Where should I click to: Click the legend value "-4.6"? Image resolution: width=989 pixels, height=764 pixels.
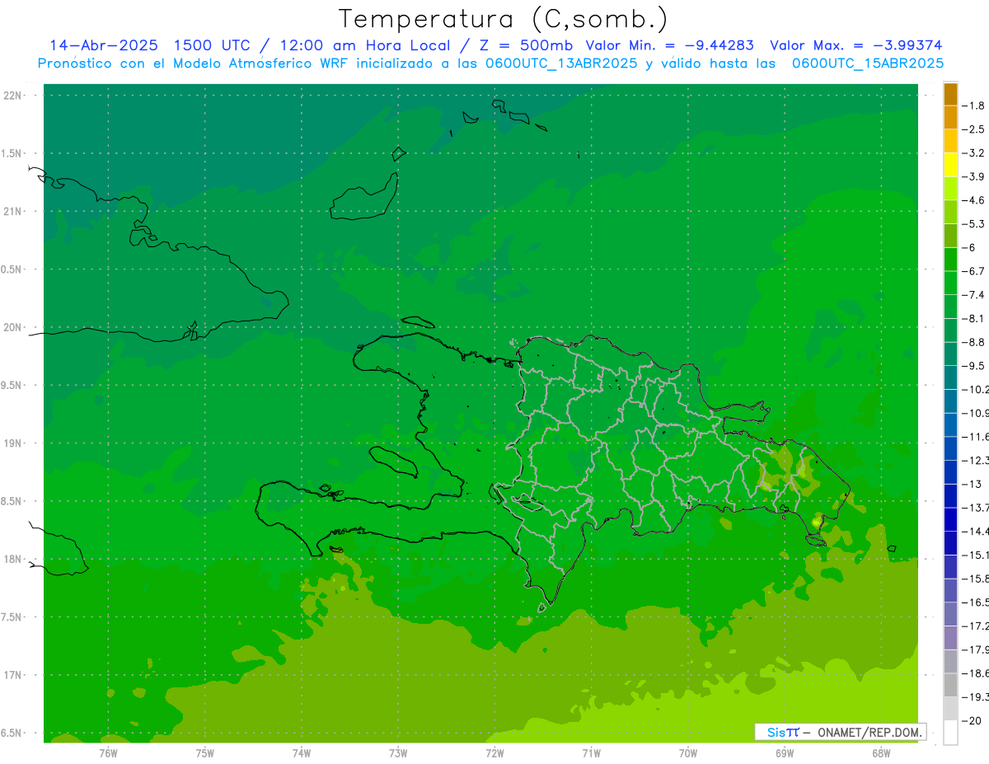click(973, 200)
